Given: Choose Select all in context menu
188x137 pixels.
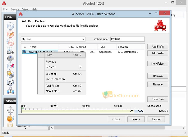Looking at the screenshot, I should click(x=62, y=74).
